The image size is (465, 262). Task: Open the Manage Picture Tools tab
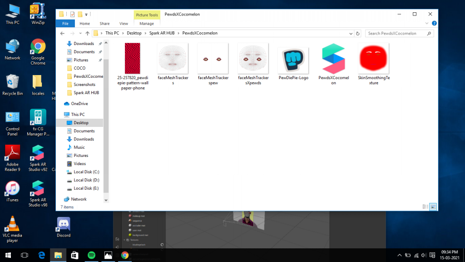pos(147,24)
